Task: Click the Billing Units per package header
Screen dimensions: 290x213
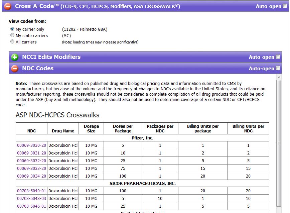Action: [x=203, y=128]
